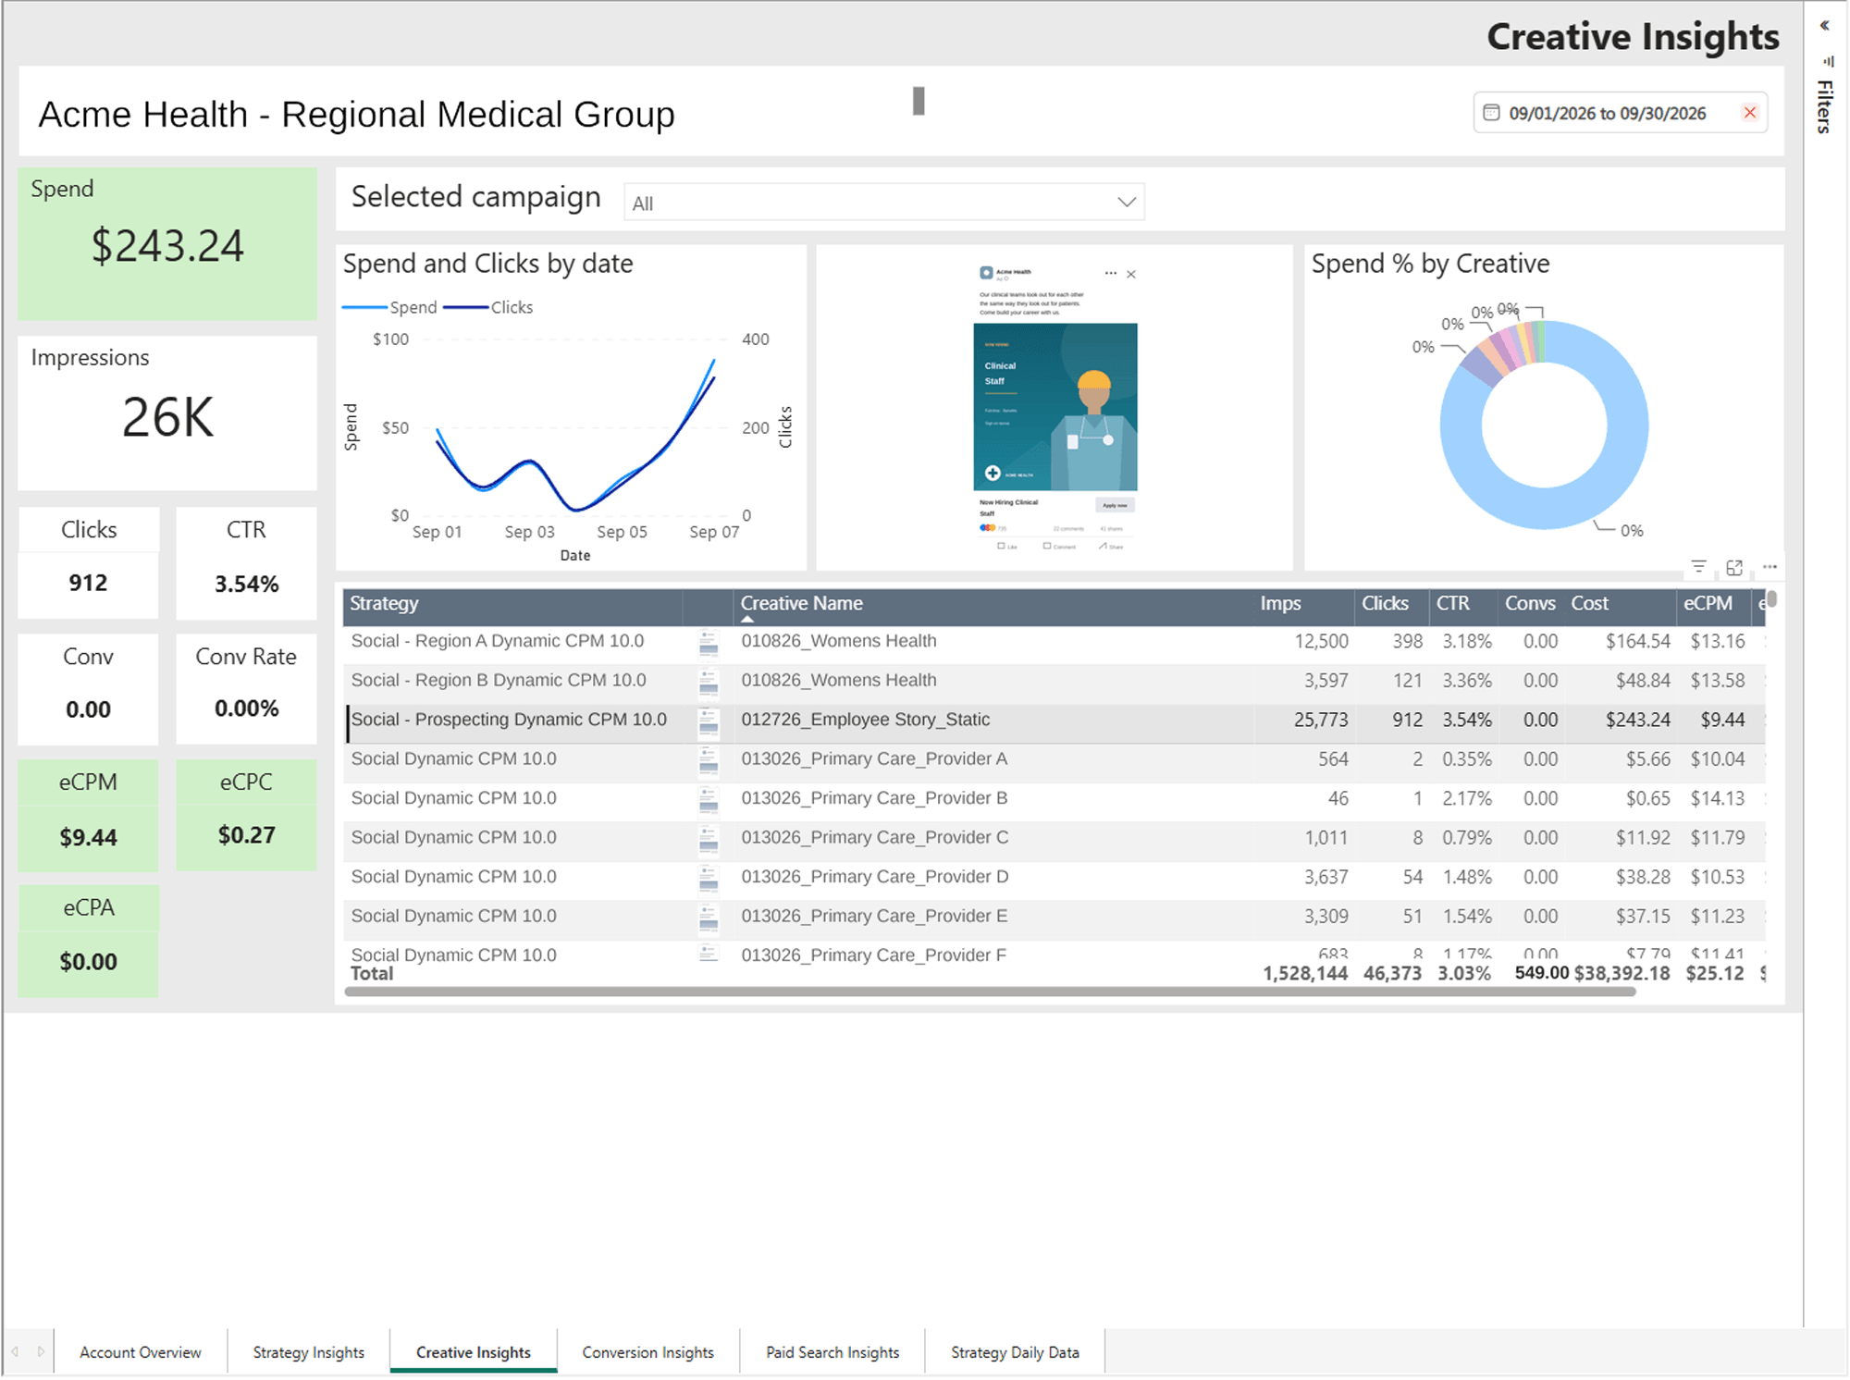Click the $164.54 cost cell
Screen dimensions: 1850x1380
point(1638,642)
